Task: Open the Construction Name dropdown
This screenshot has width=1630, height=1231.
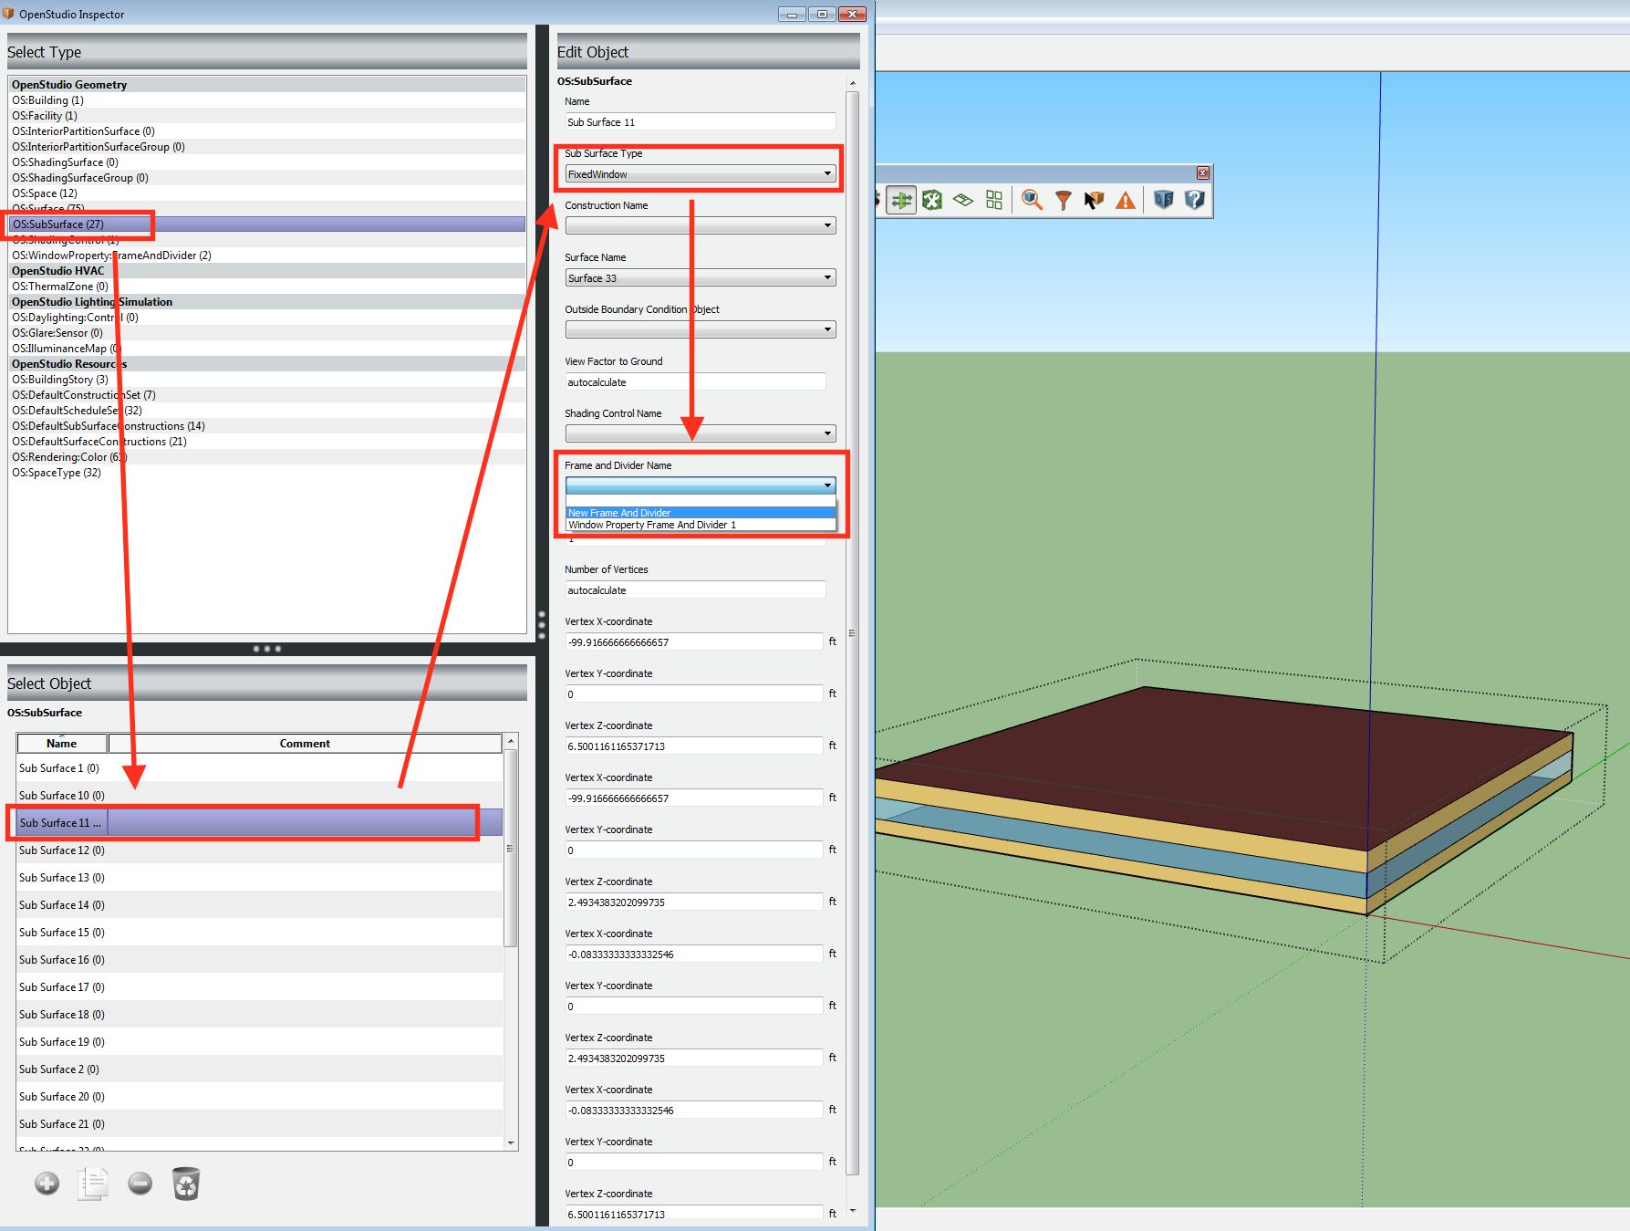Action: (x=700, y=225)
